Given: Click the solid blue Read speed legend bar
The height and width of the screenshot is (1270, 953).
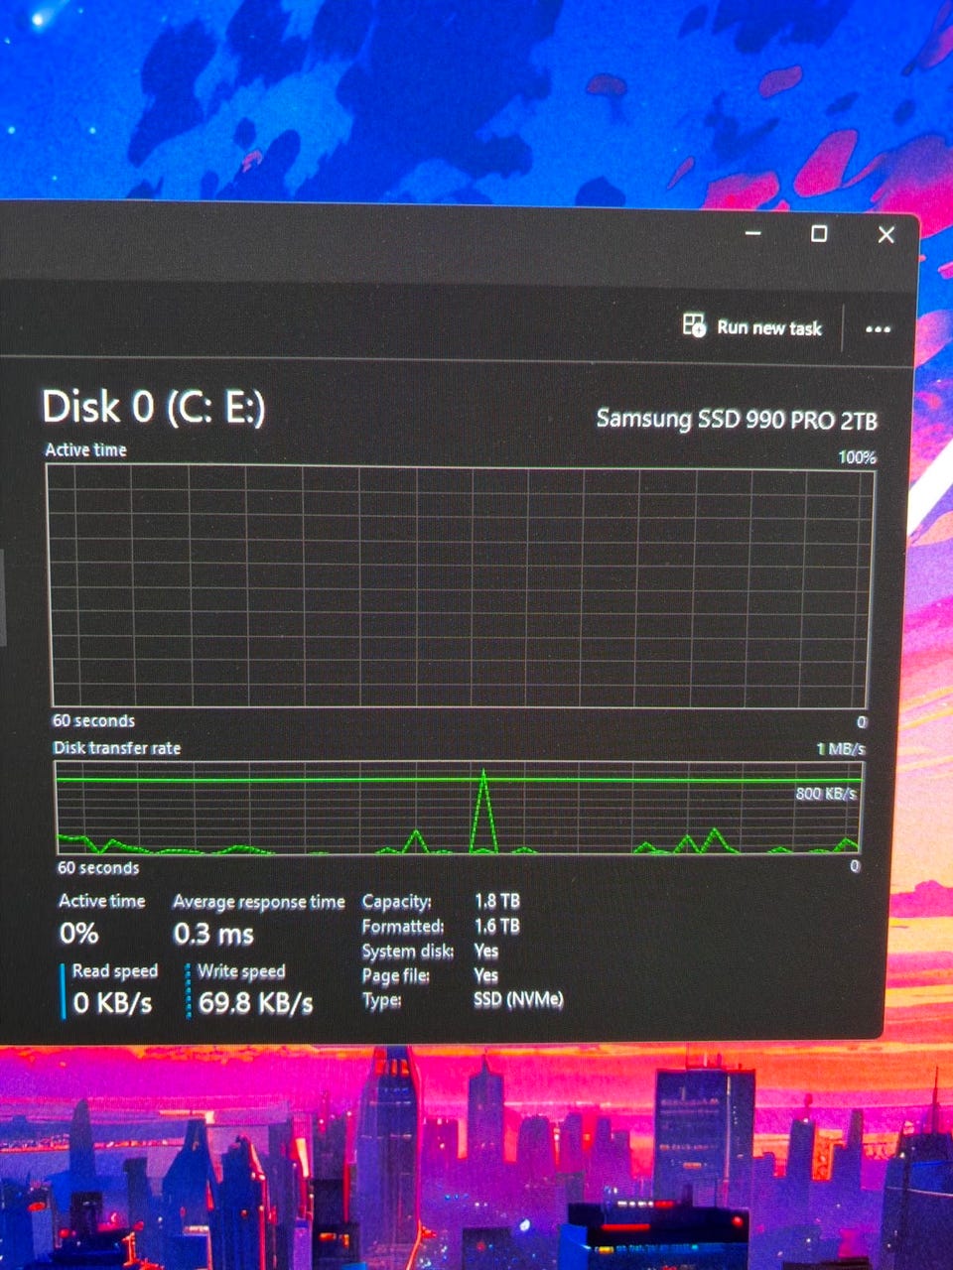Looking at the screenshot, I should [x=64, y=990].
